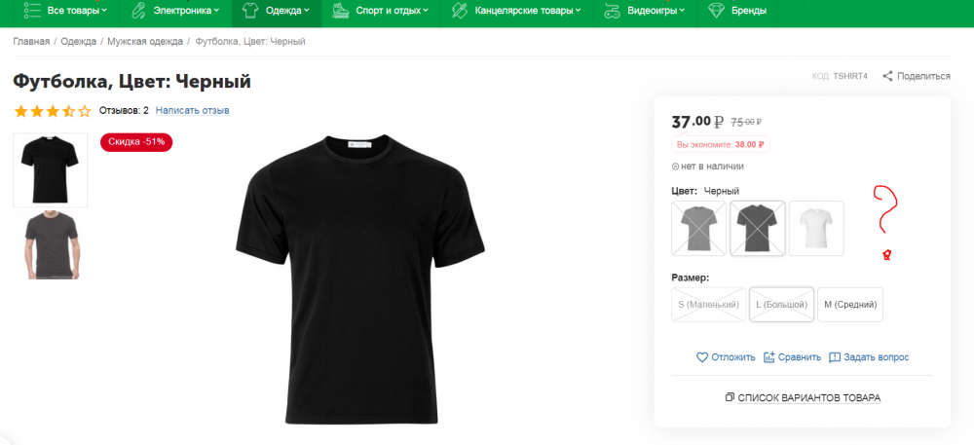Select size L (Большой)

tap(781, 305)
